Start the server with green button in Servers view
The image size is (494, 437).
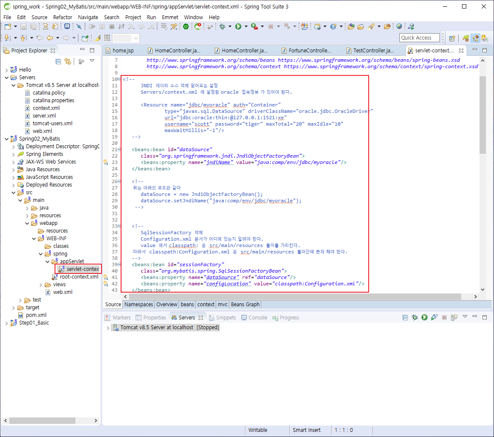pos(425,317)
